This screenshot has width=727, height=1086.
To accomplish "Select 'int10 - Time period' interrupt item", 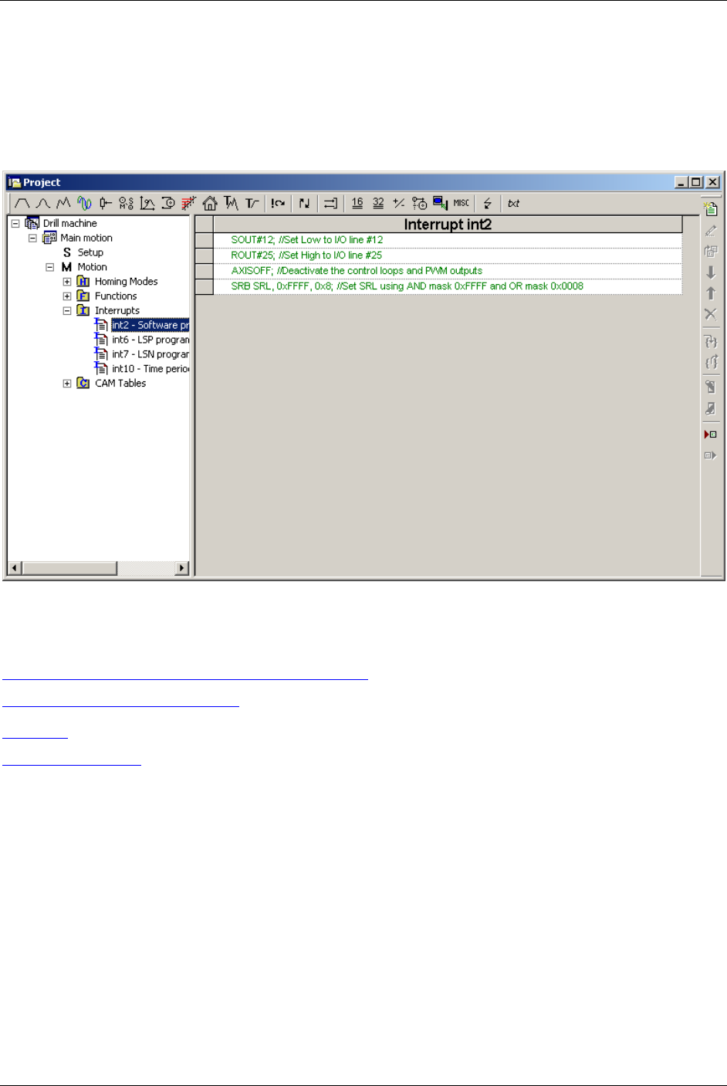I will tap(150, 369).
